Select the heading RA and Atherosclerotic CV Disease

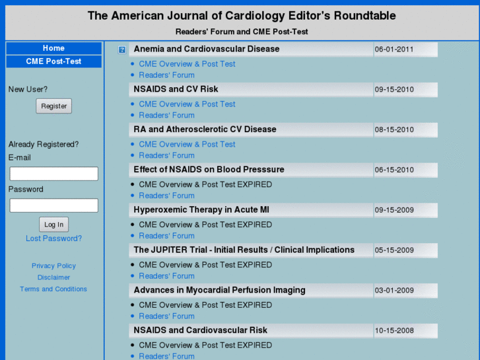tap(205, 129)
